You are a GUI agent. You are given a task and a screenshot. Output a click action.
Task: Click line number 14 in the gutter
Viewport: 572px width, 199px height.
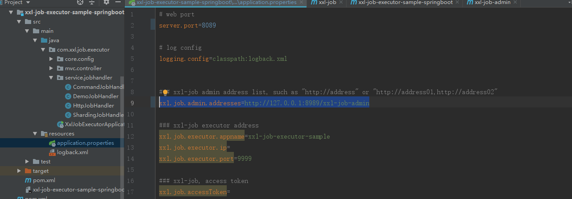point(131,159)
